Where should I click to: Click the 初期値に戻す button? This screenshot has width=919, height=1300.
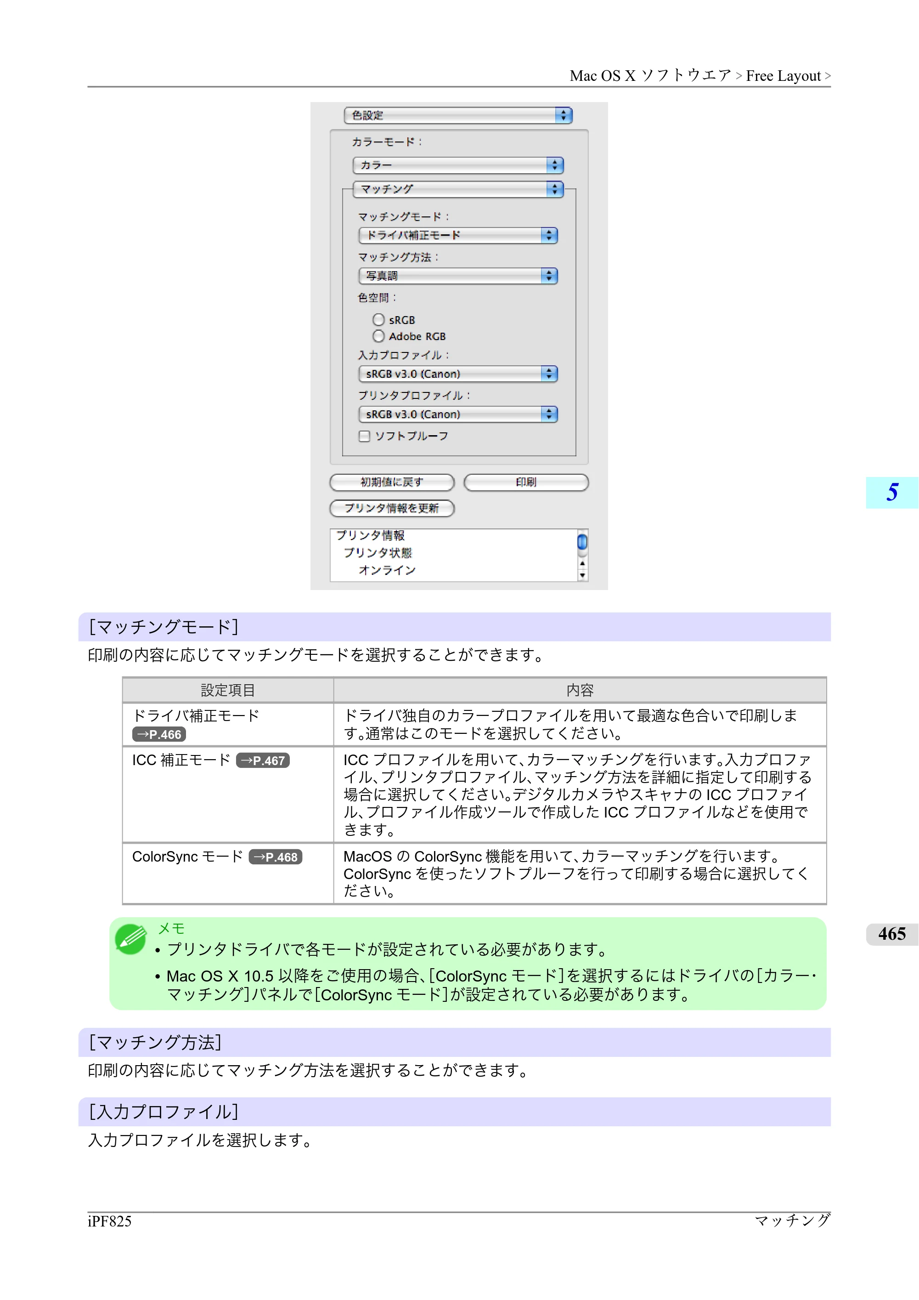click(392, 483)
